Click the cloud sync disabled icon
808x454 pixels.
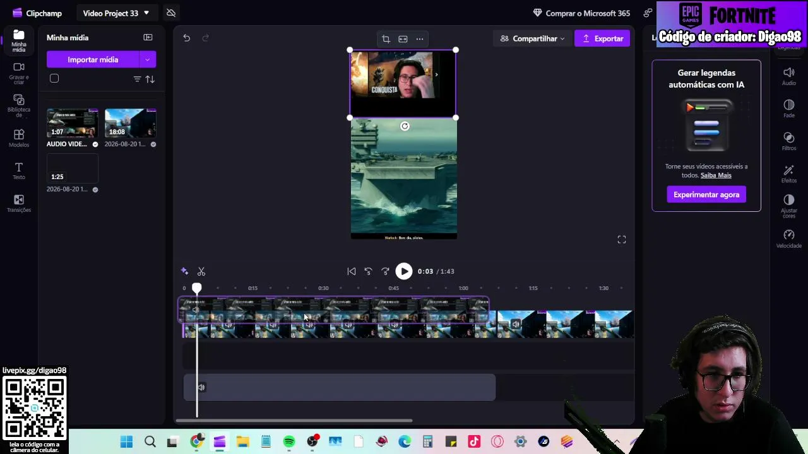click(x=170, y=13)
